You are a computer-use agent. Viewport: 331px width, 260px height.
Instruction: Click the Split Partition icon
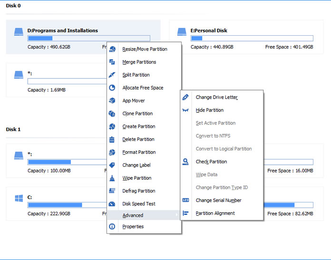[112, 75]
